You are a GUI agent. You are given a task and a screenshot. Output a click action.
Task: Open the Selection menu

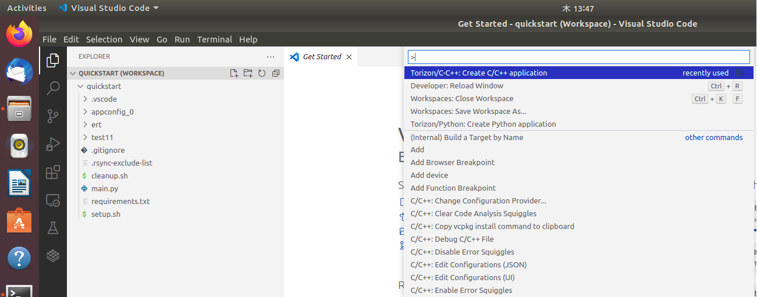click(104, 40)
